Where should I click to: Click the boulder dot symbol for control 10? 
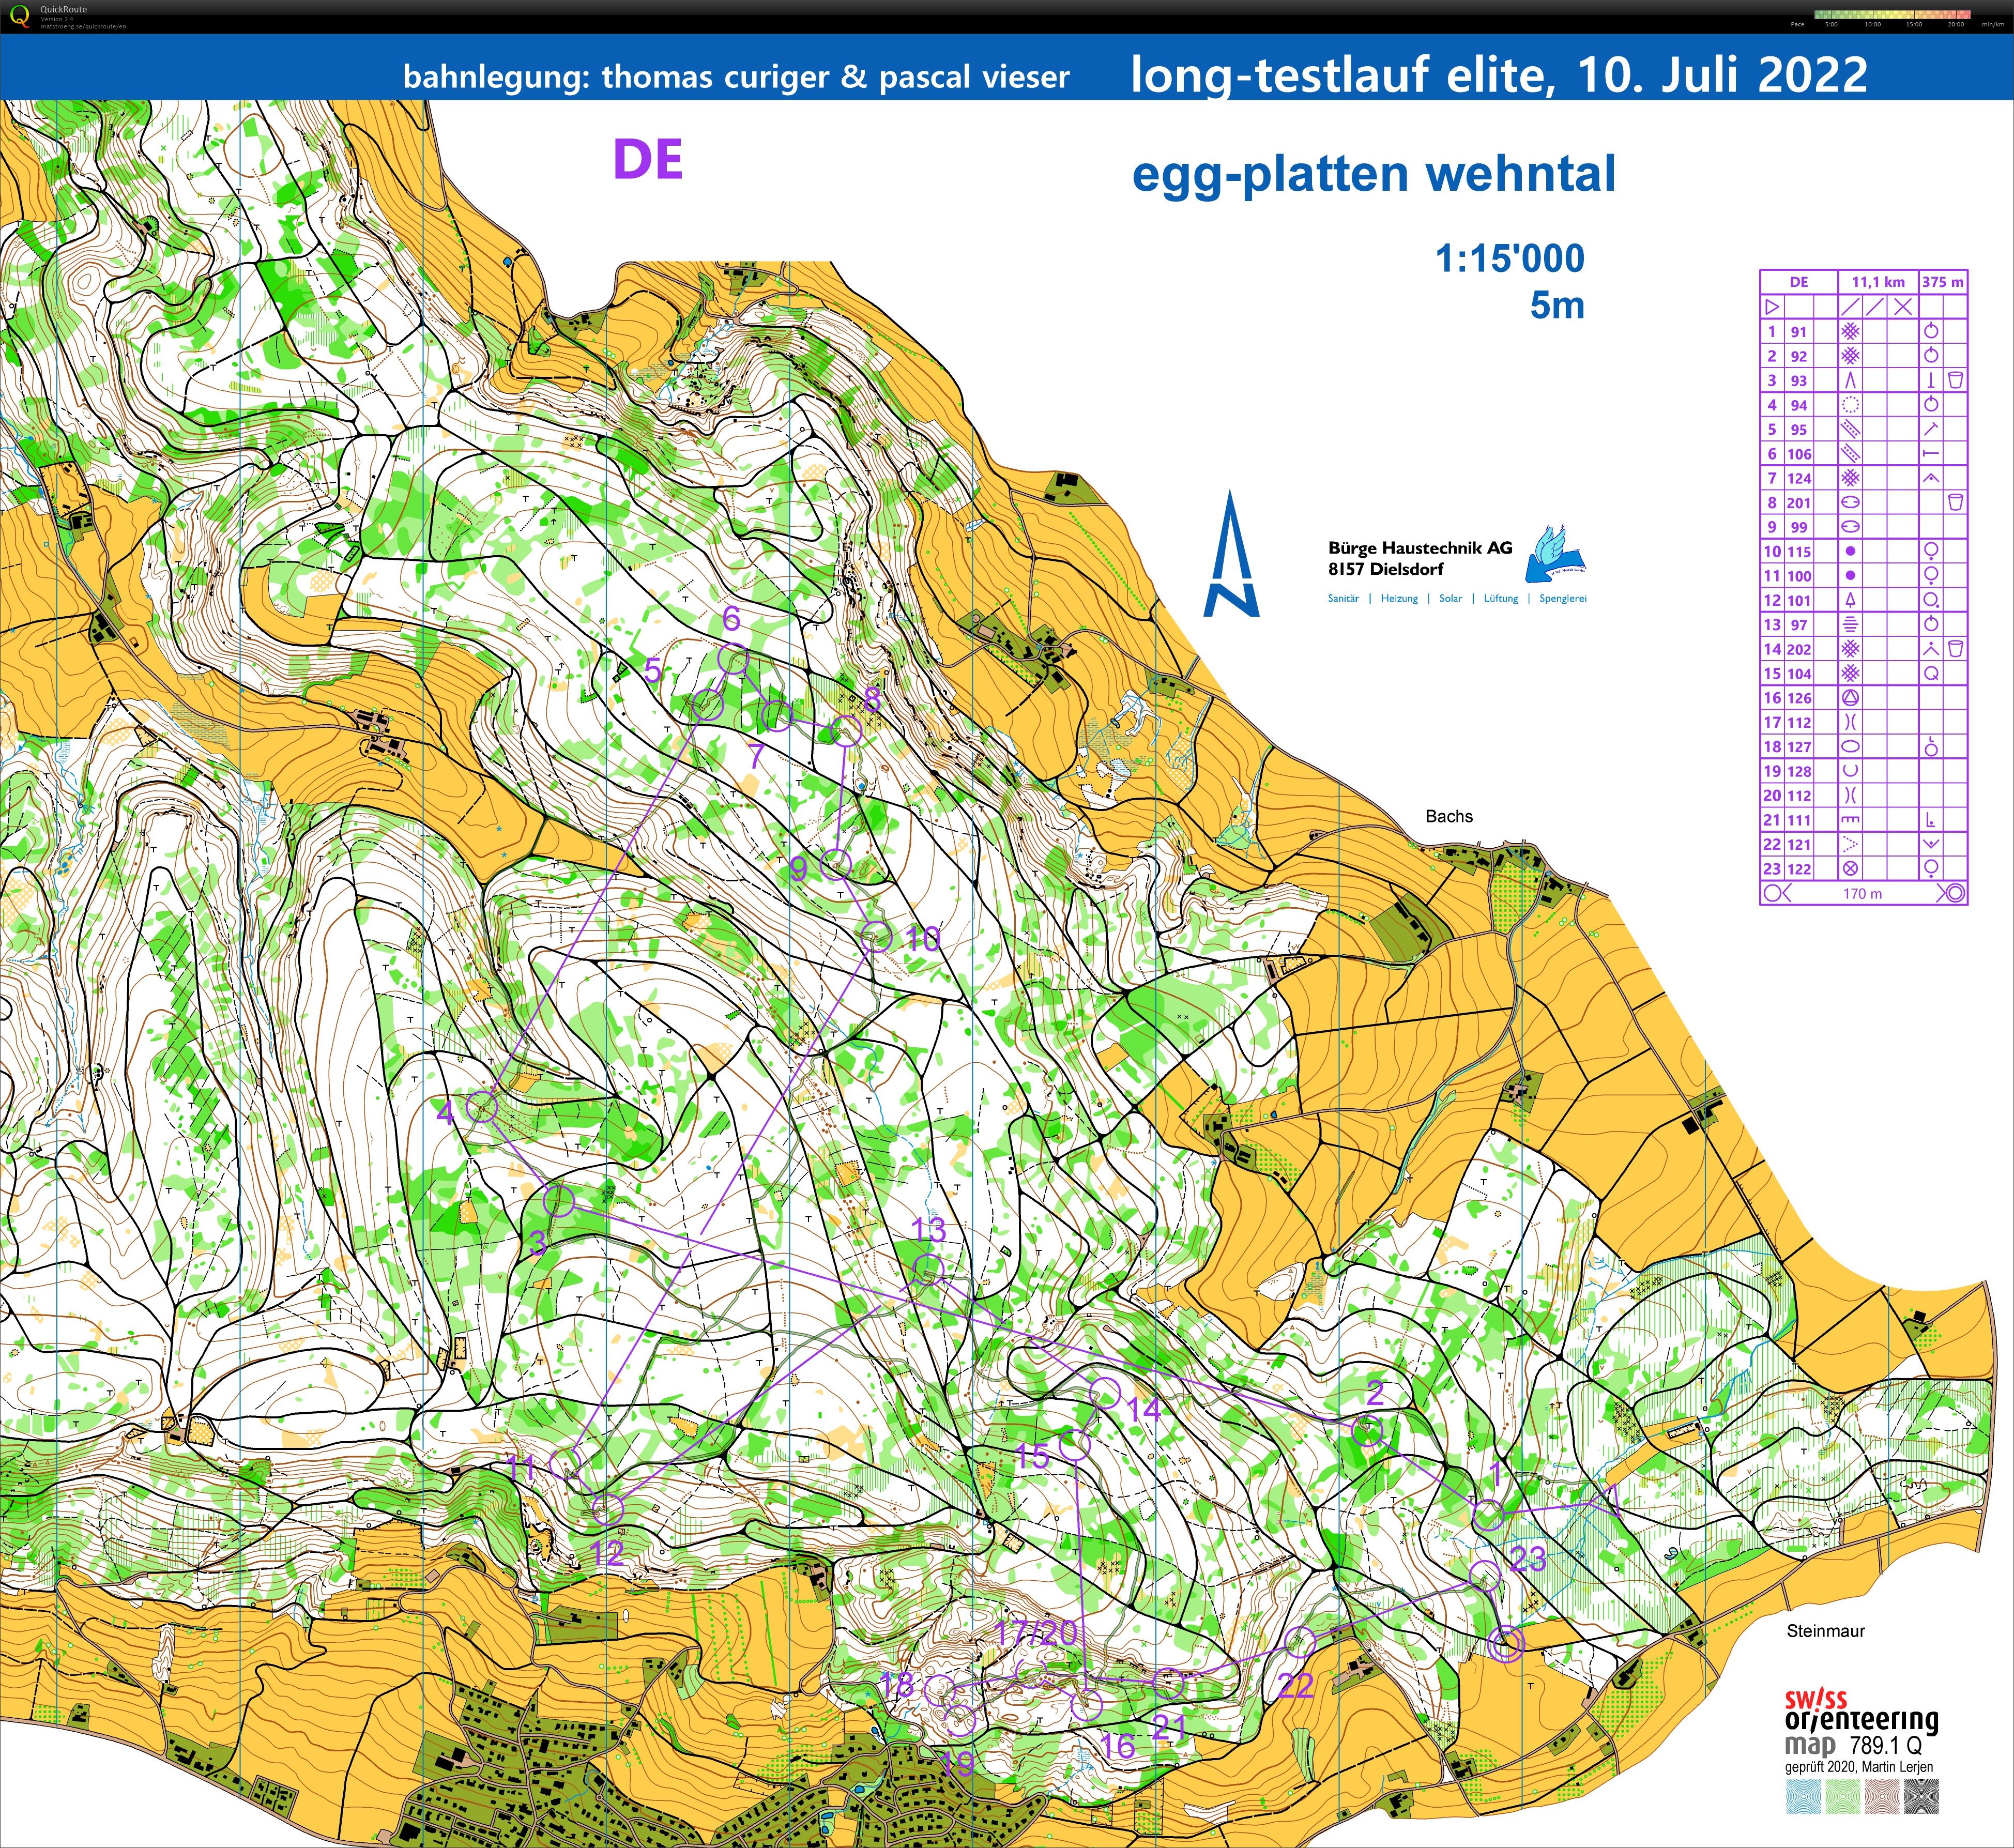(1850, 551)
